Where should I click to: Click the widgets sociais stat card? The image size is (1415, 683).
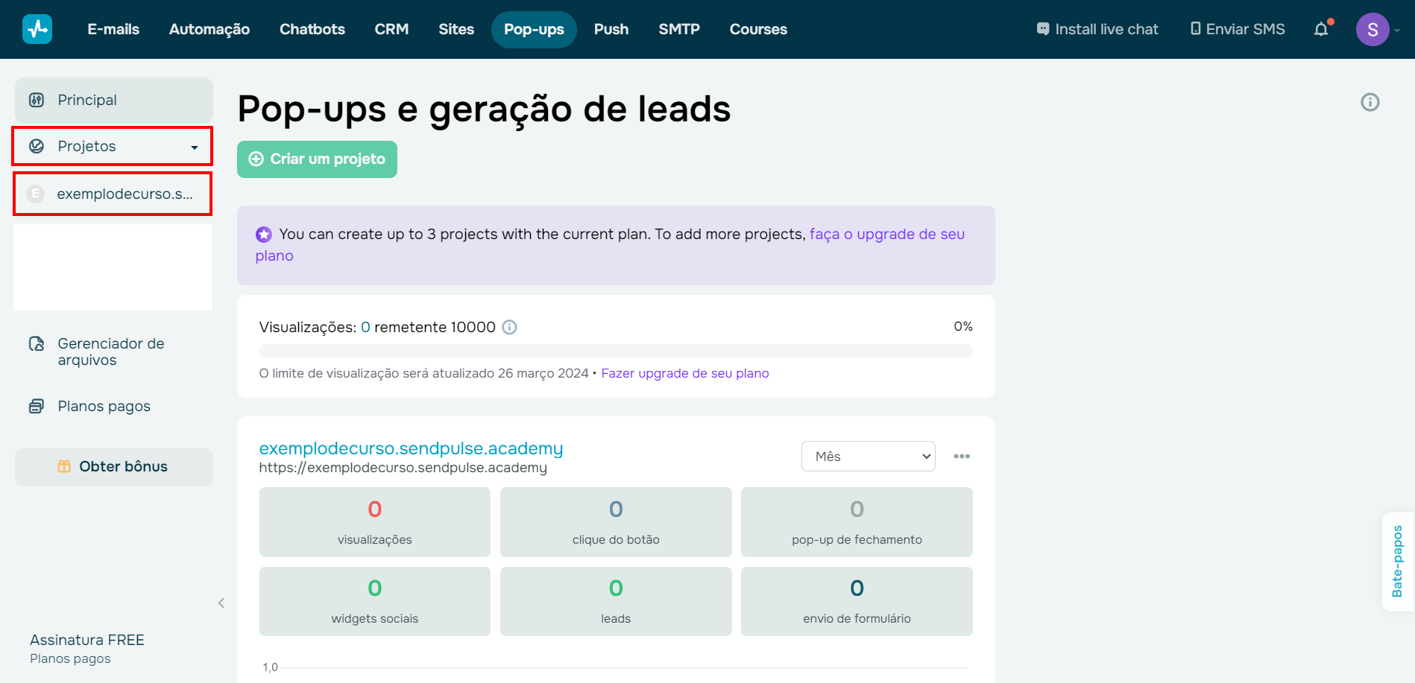(375, 601)
